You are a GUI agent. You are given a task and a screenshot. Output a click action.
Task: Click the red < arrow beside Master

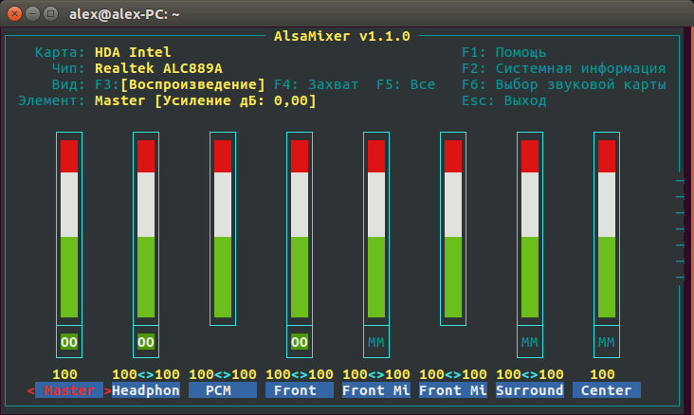(30, 390)
